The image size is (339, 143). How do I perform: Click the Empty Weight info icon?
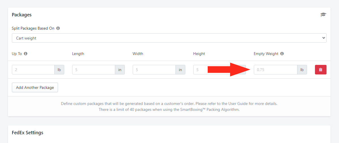282,54
